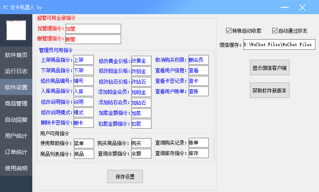
Task: Click the 超管可用全部指令 group label
Action: pyautogui.click(x=56, y=18)
